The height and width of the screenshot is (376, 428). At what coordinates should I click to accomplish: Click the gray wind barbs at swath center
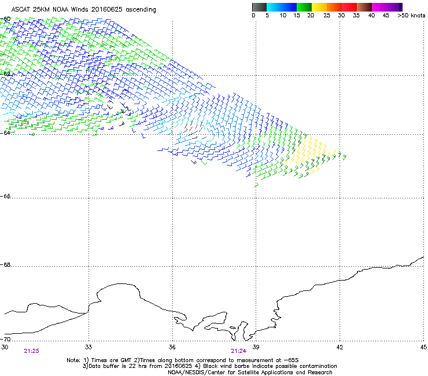pos(194,130)
